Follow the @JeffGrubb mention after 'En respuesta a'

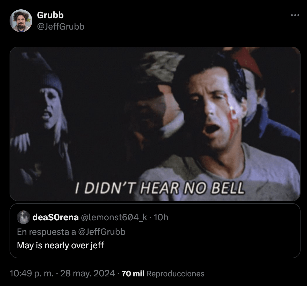click(102, 232)
